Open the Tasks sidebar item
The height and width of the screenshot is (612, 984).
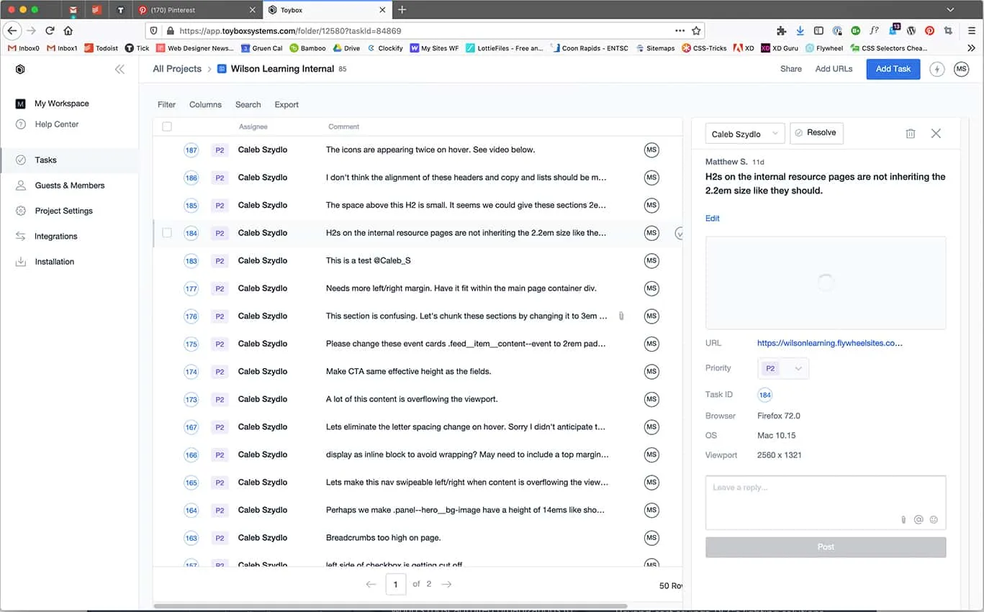point(69,160)
